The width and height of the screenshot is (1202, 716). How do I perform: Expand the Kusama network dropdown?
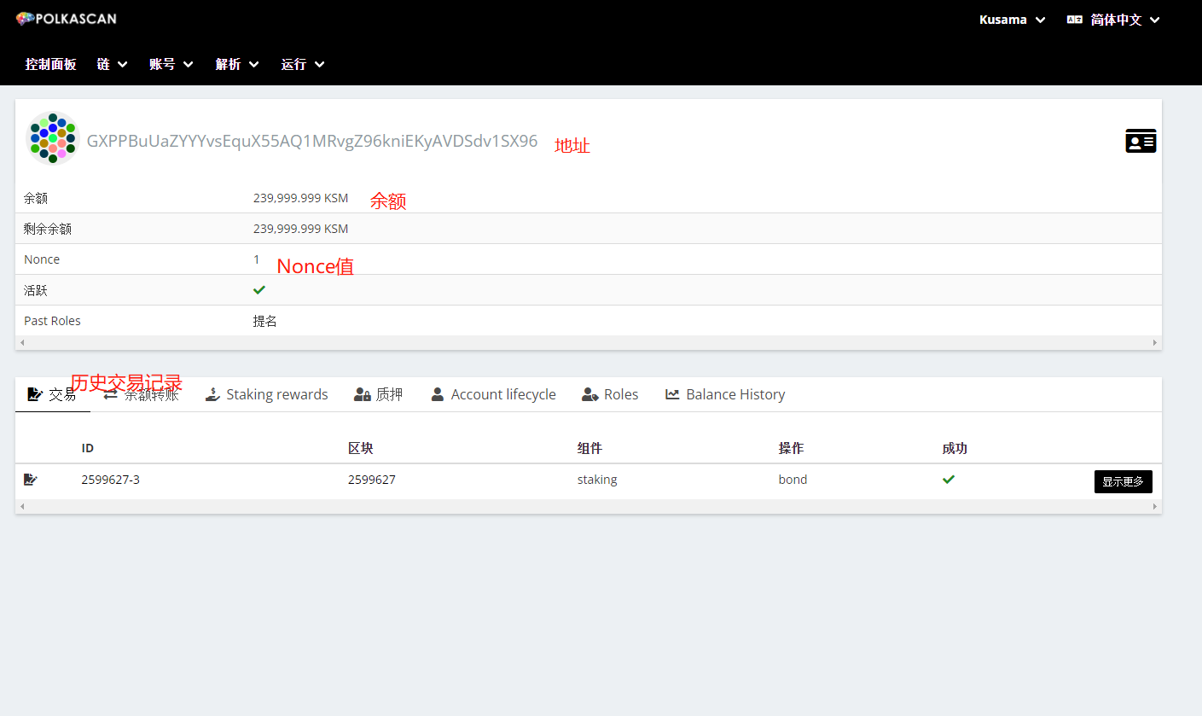(1012, 20)
